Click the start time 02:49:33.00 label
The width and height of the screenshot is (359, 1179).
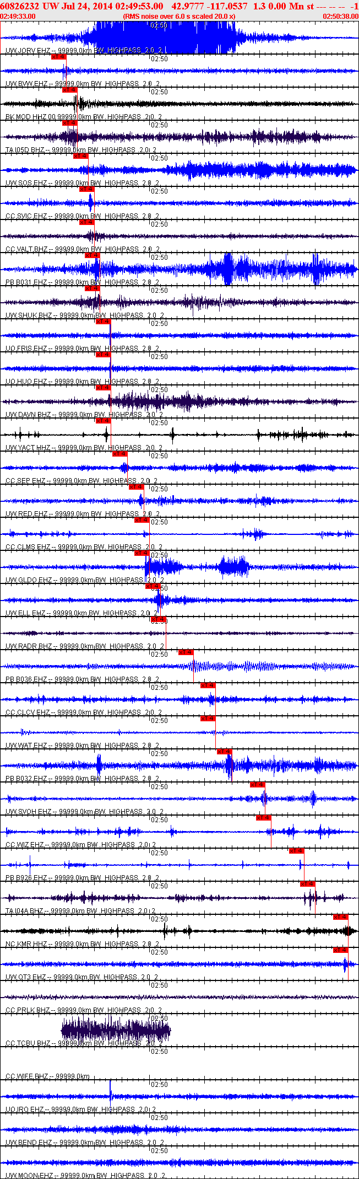(x=18, y=17)
